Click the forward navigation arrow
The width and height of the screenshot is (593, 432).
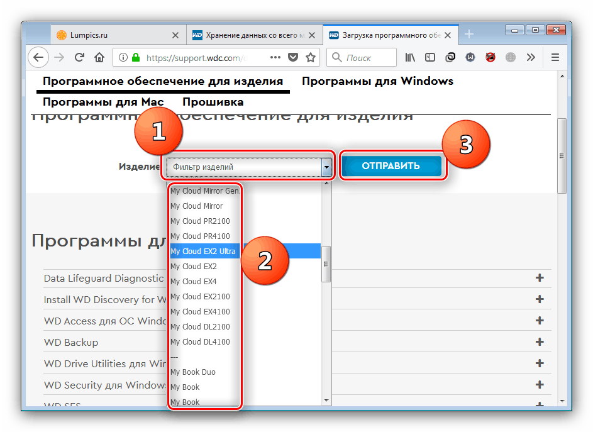pyautogui.click(x=59, y=57)
